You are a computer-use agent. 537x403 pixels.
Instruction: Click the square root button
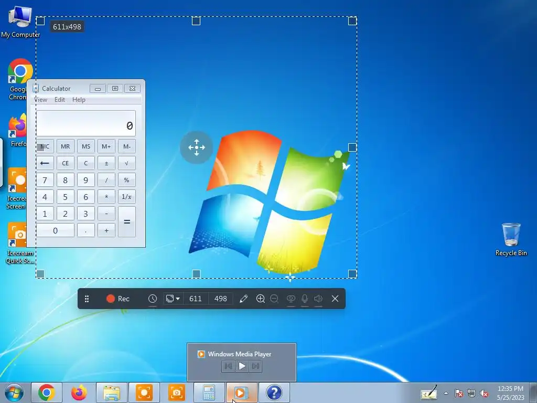click(127, 163)
